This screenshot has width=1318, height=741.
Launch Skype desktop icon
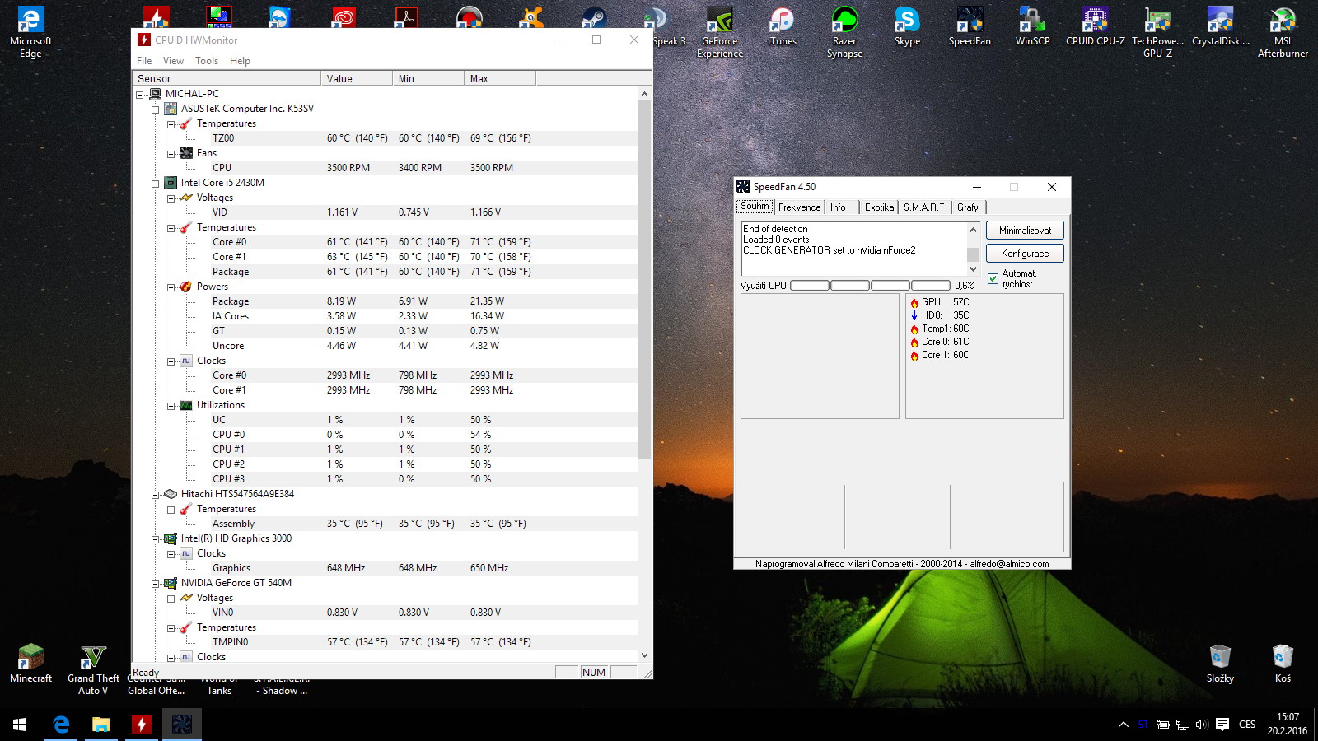pos(907,27)
